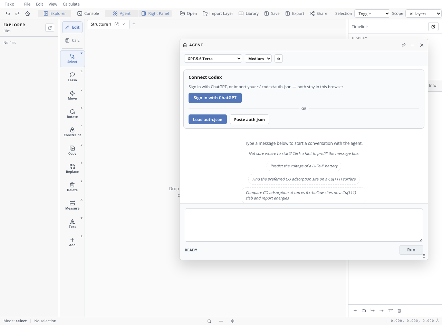Activate the Replace tool

[x=72, y=168]
